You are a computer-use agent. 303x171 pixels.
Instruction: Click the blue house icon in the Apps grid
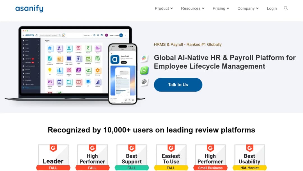click(50, 48)
